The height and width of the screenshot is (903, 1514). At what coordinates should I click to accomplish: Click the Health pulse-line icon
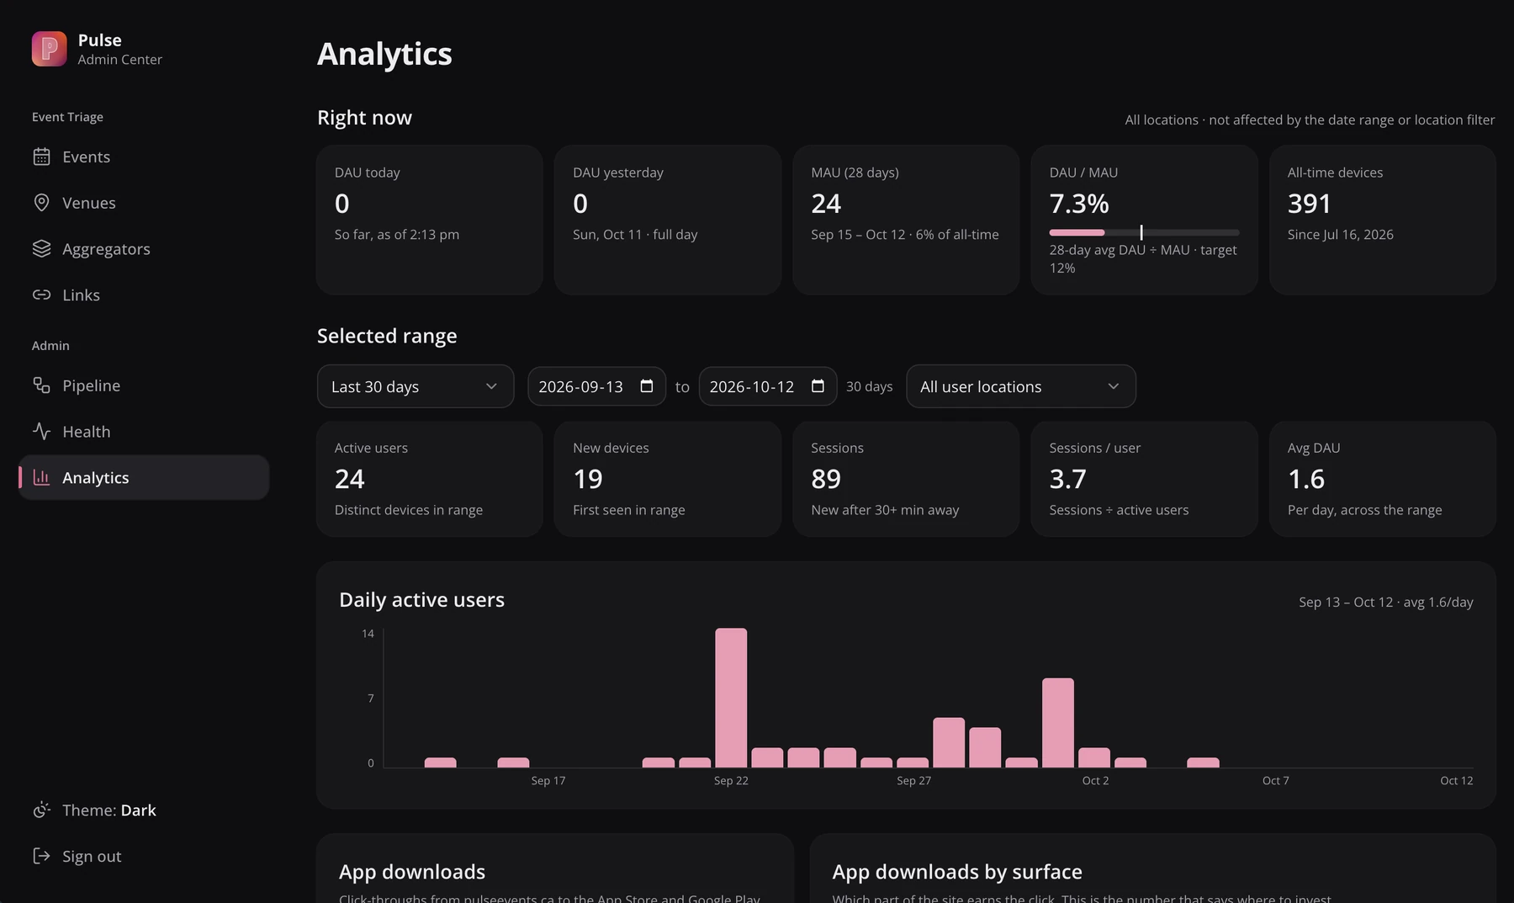coord(41,432)
